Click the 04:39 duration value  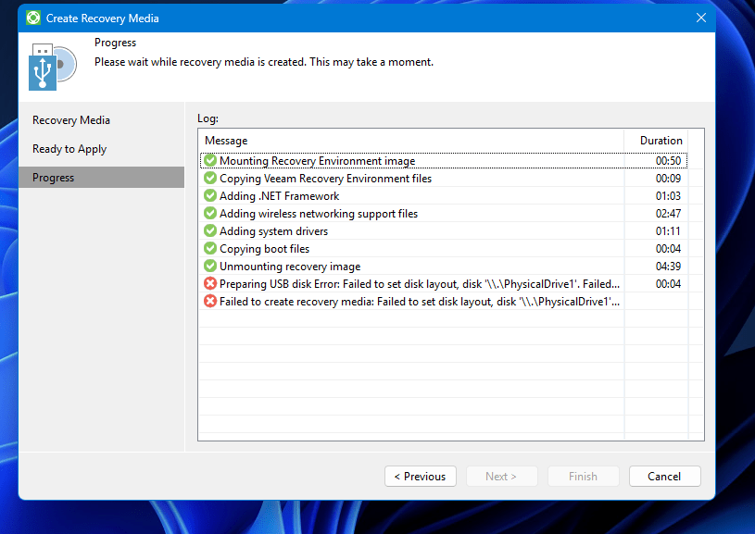pyautogui.click(x=668, y=267)
